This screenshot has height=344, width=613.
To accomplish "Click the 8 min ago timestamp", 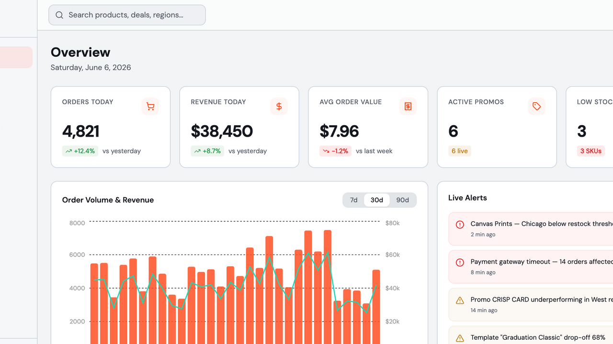I will pyautogui.click(x=483, y=272).
